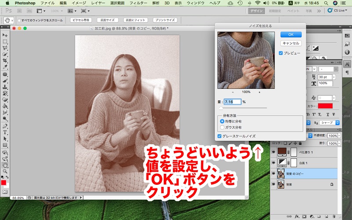
Task: Click the add layer style fx icon
Action: click(297, 216)
